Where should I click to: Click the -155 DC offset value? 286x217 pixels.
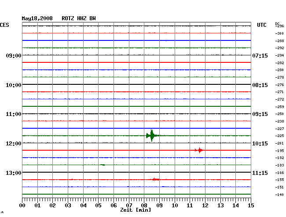coord(279,180)
